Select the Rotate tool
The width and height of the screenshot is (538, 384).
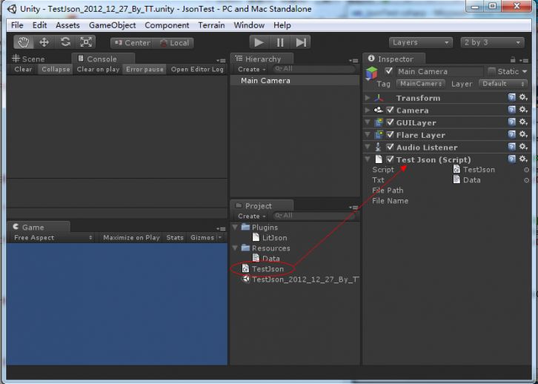point(65,42)
